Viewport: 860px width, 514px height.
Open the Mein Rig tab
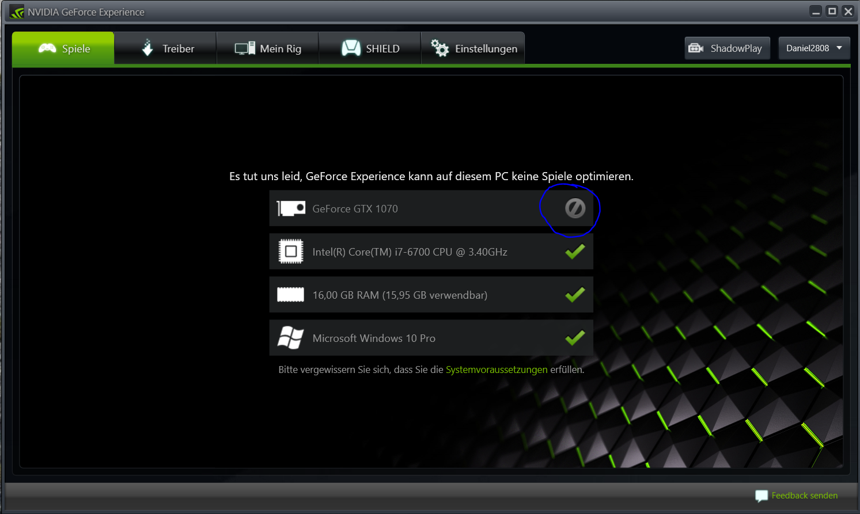click(x=268, y=48)
